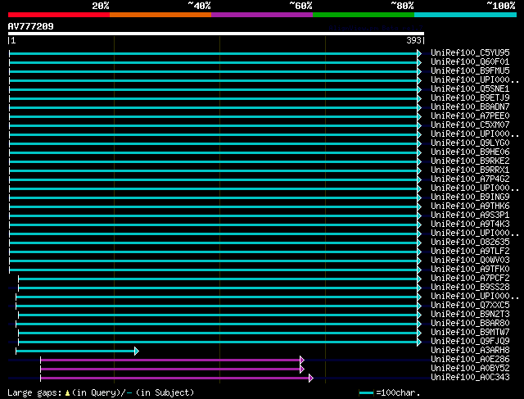Click the purple alignment bar for A0BY52
524x399 pixels.
point(173,369)
